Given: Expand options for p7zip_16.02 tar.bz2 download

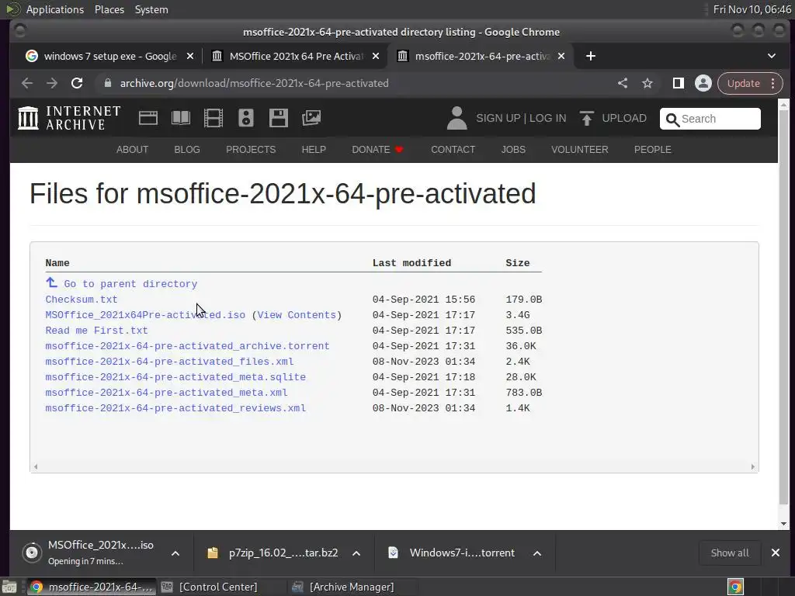Looking at the screenshot, I should click(x=356, y=553).
